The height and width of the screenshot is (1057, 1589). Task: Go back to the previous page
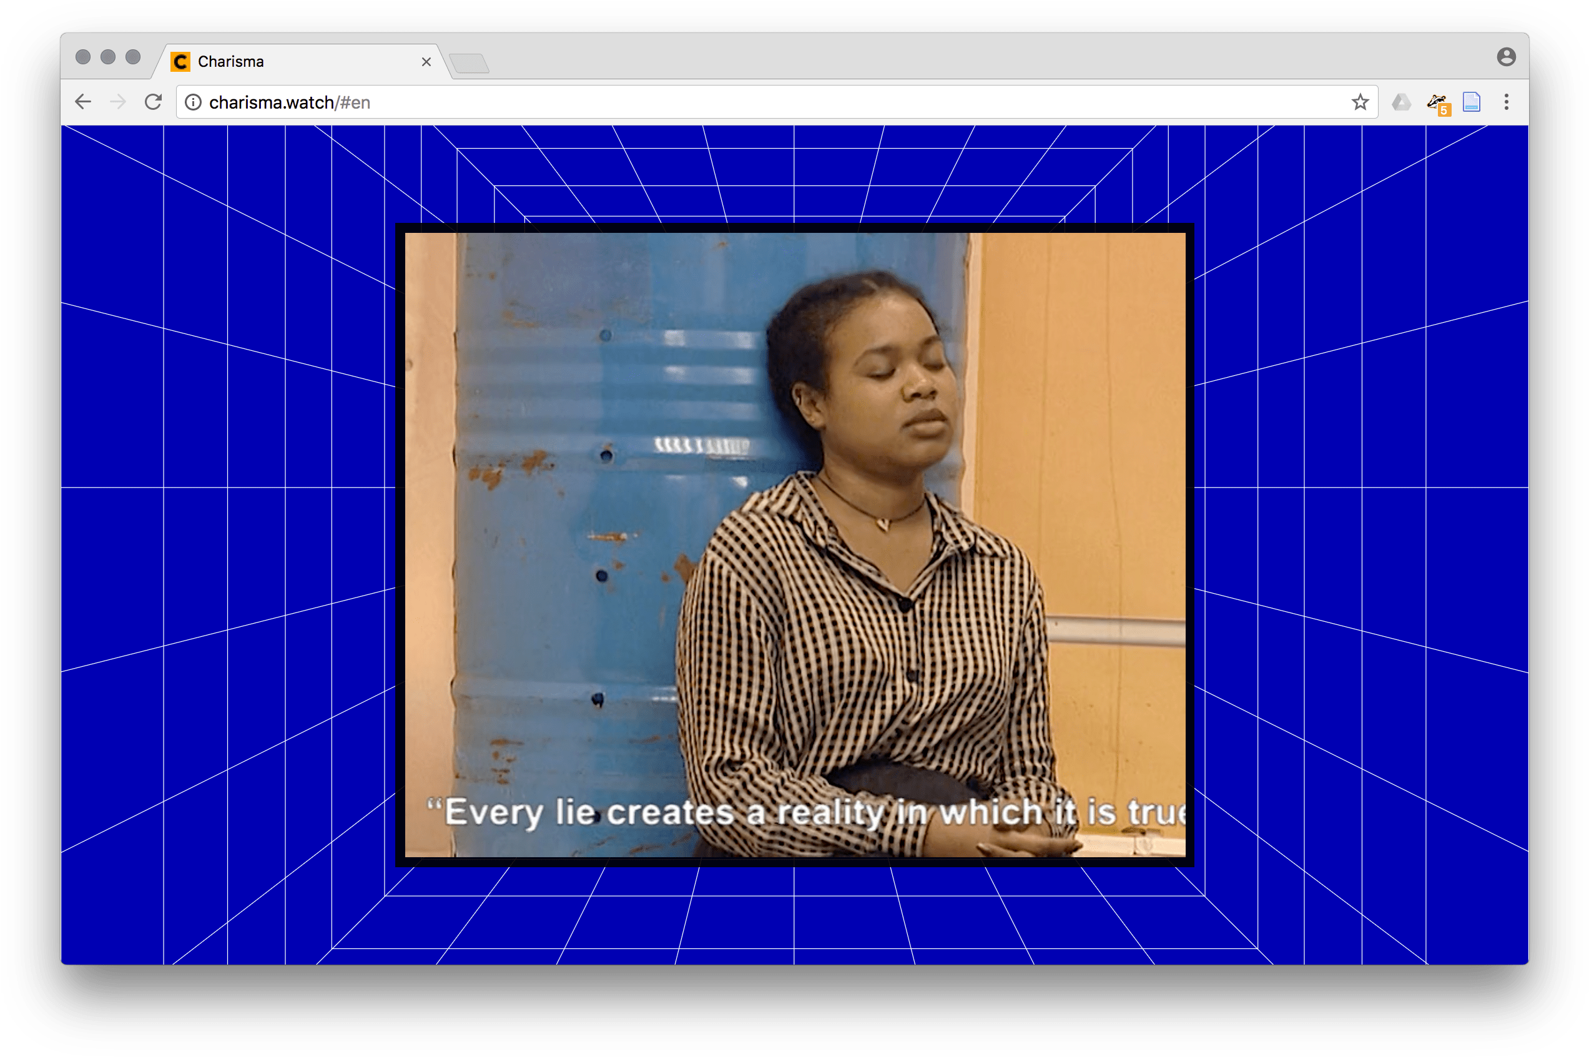tap(83, 102)
